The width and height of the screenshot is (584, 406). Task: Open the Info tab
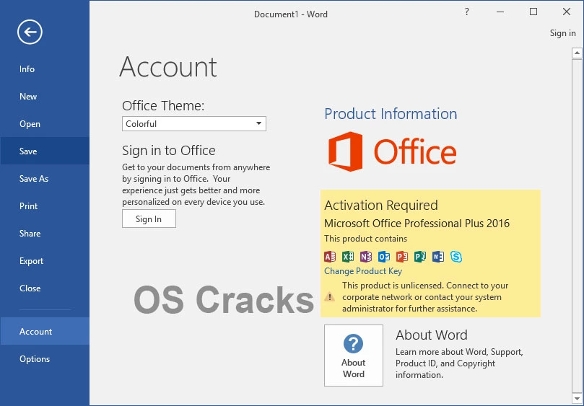[x=45, y=69]
